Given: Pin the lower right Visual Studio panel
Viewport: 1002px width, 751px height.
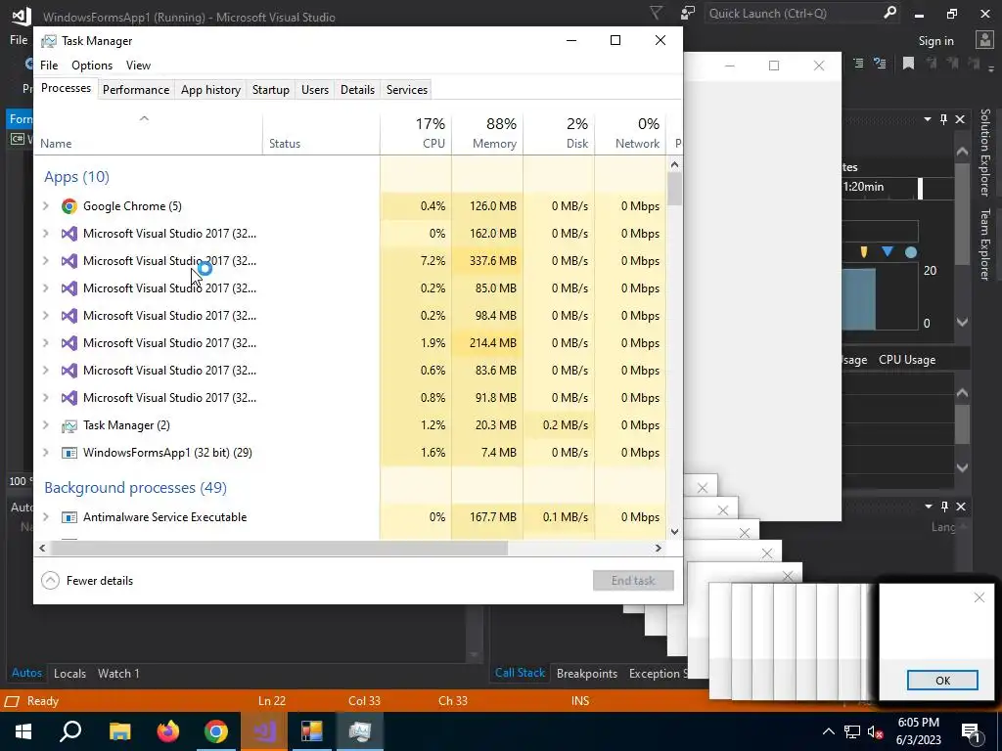Looking at the screenshot, I should (944, 507).
